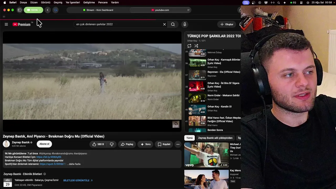Open the Dosya menu
The height and width of the screenshot is (189, 336).
[x=23, y=2]
